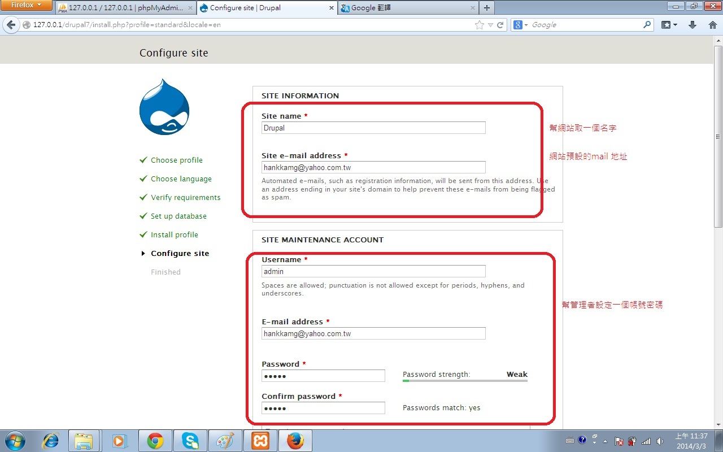This screenshot has width=723, height=452.
Task: Open the URL history dropdown arrow
Action: 490,25
